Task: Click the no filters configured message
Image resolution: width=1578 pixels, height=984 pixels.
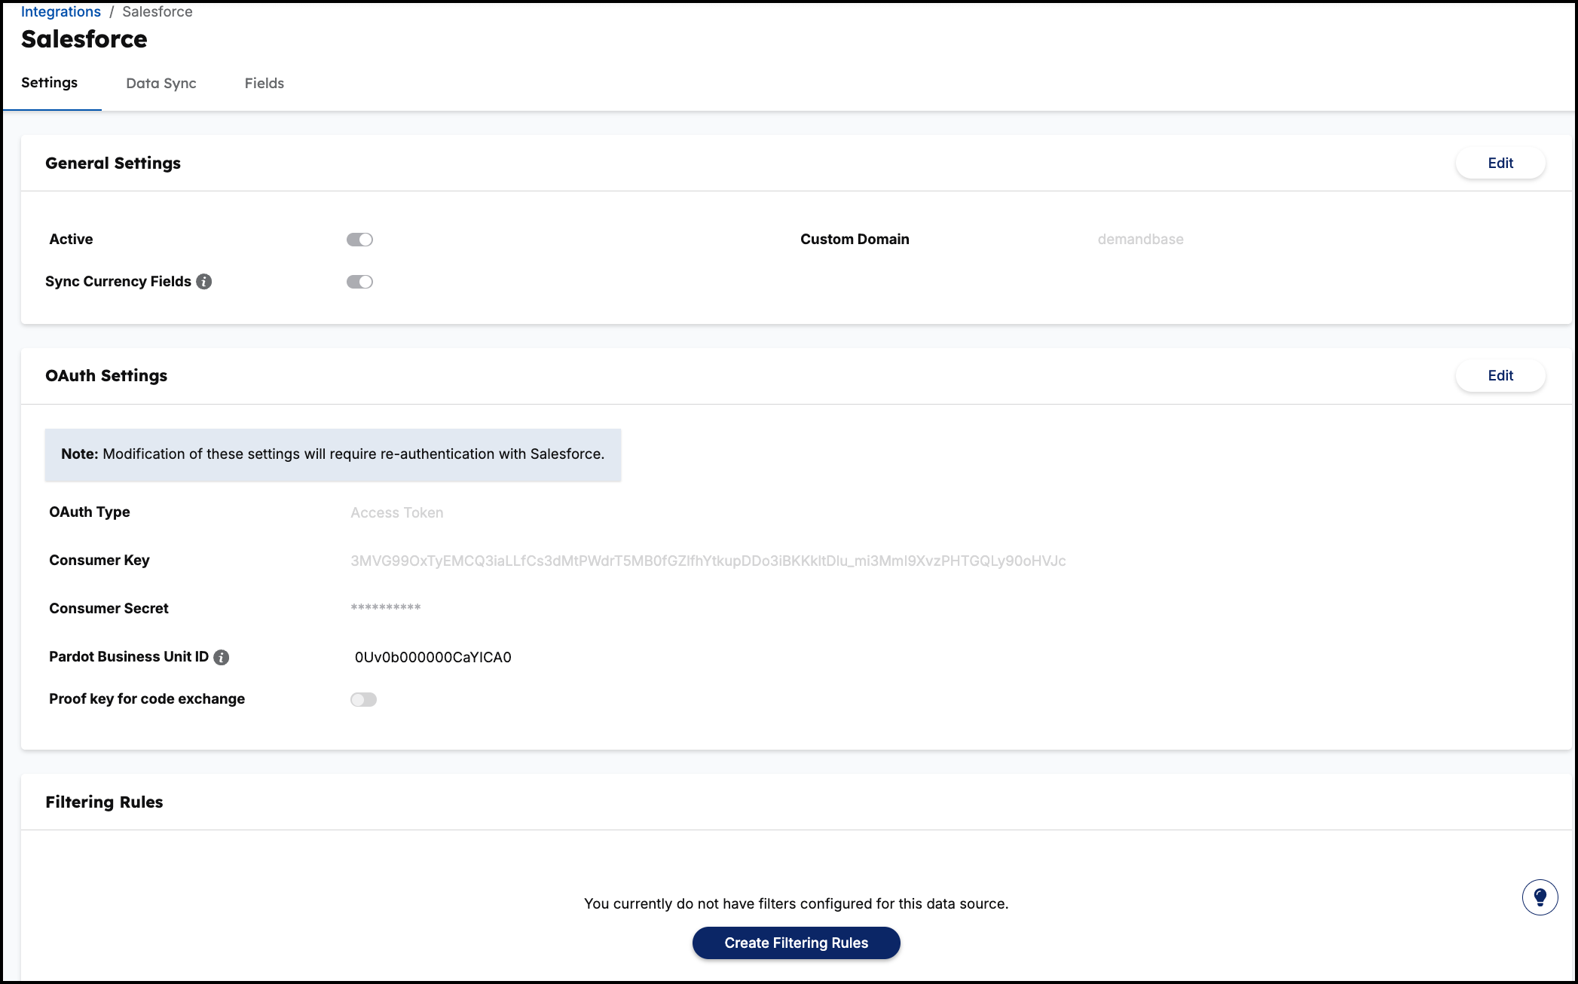Action: pos(796,903)
